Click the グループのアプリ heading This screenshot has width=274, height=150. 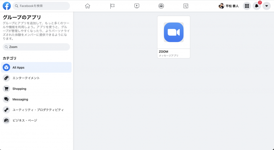(22, 17)
